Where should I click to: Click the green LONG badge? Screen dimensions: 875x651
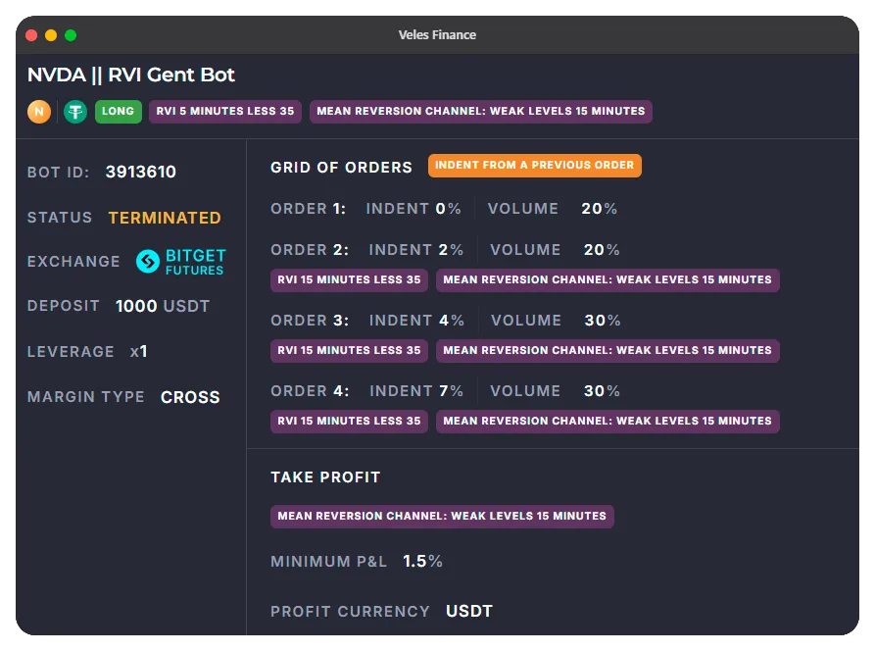pyautogui.click(x=118, y=112)
